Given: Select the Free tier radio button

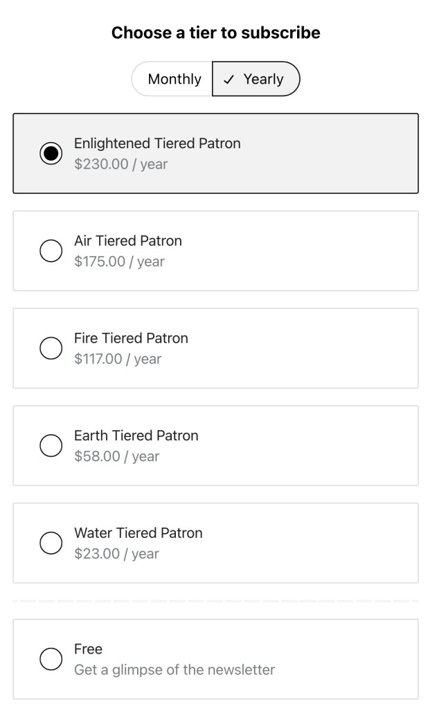Looking at the screenshot, I should point(51,659).
